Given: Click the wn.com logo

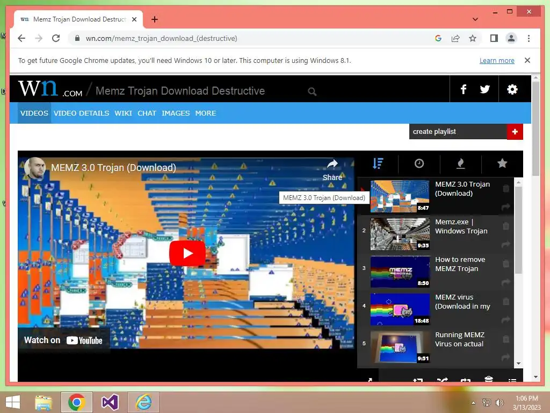Looking at the screenshot, I should point(50,89).
